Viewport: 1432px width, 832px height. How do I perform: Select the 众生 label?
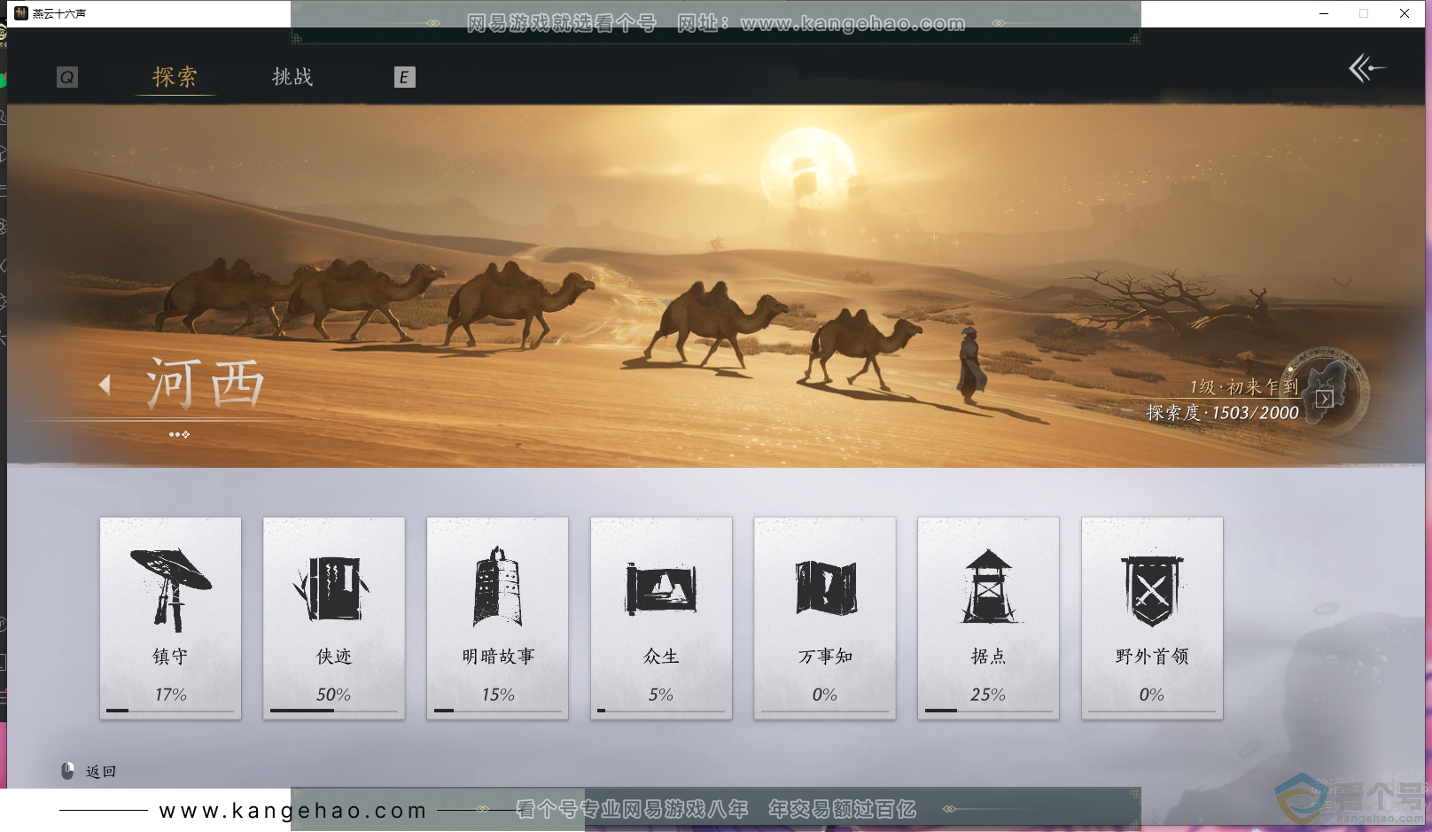[x=661, y=657]
